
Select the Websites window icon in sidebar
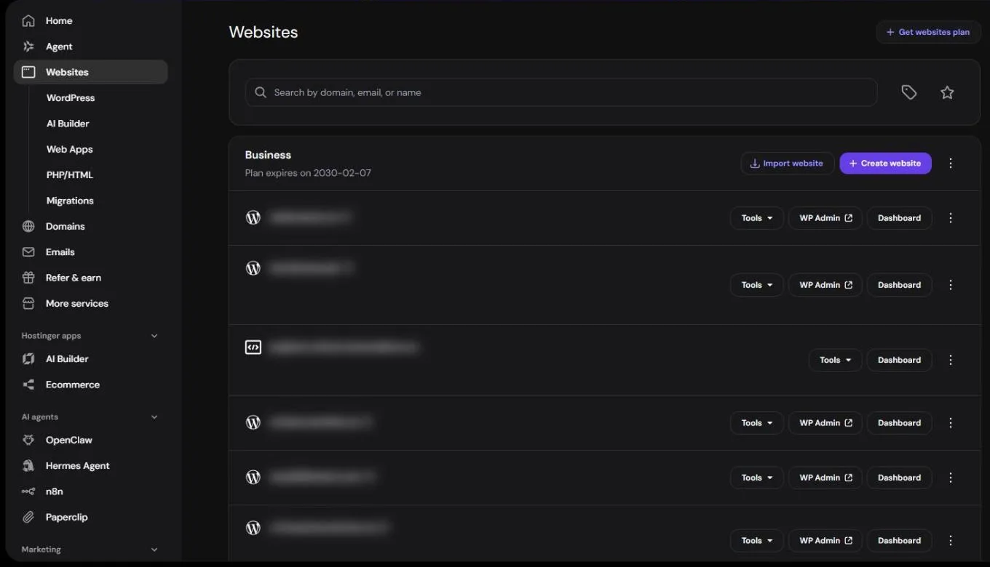click(28, 72)
